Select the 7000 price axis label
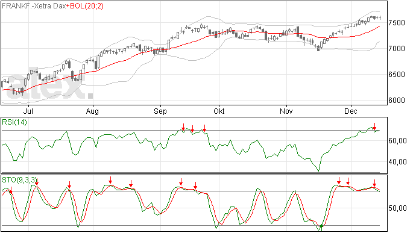This screenshot has width=416, height=233. (x=397, y=49)
